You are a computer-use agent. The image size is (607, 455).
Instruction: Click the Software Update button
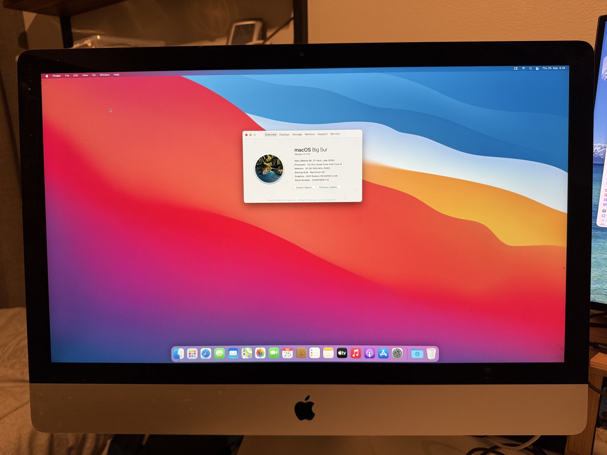point(329,187)
